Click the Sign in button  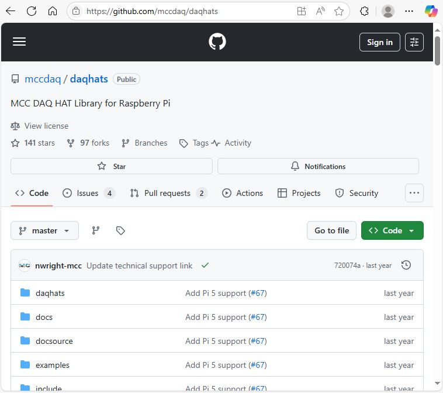pyautogui.click(x=379, y=42)
